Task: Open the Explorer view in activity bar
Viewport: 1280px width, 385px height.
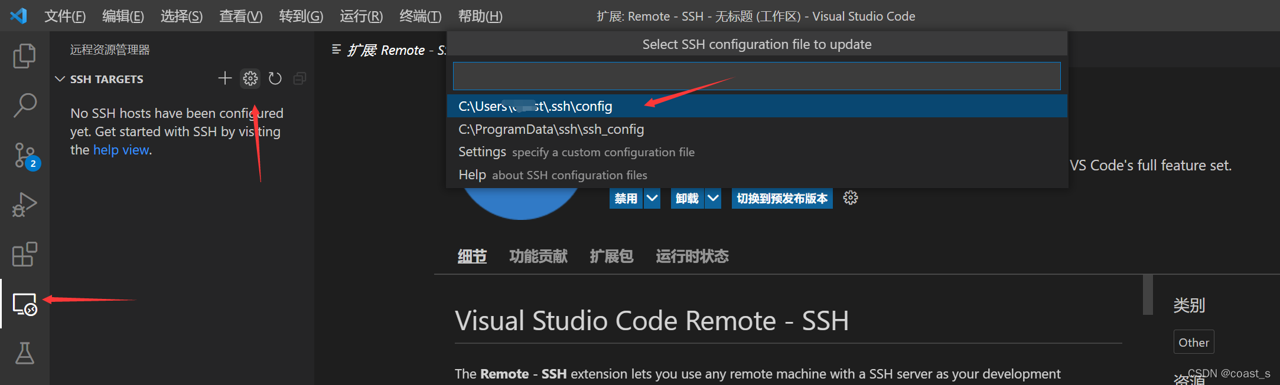Action: 24,56
